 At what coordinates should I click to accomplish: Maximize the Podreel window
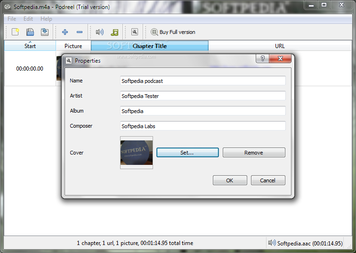pyautogui.click(x=324, y=5)
